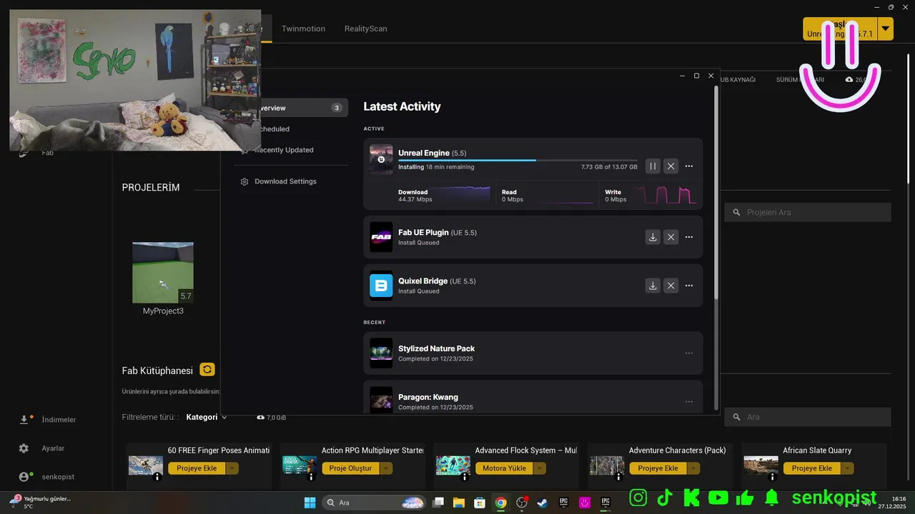Focus the Fab library Ara search field
Viewport: 915px width, 514px height.
pyautogui.click(x=808, y=417)
